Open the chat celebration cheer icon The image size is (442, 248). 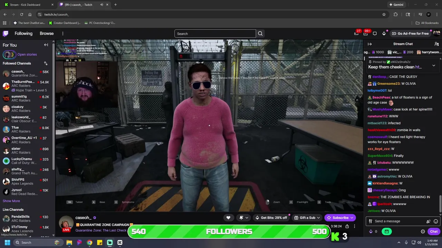(429, 221)
